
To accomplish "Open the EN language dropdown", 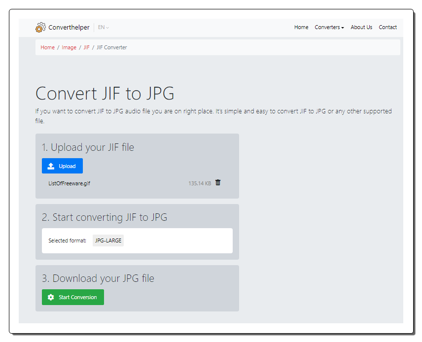I will click(104, 27).
